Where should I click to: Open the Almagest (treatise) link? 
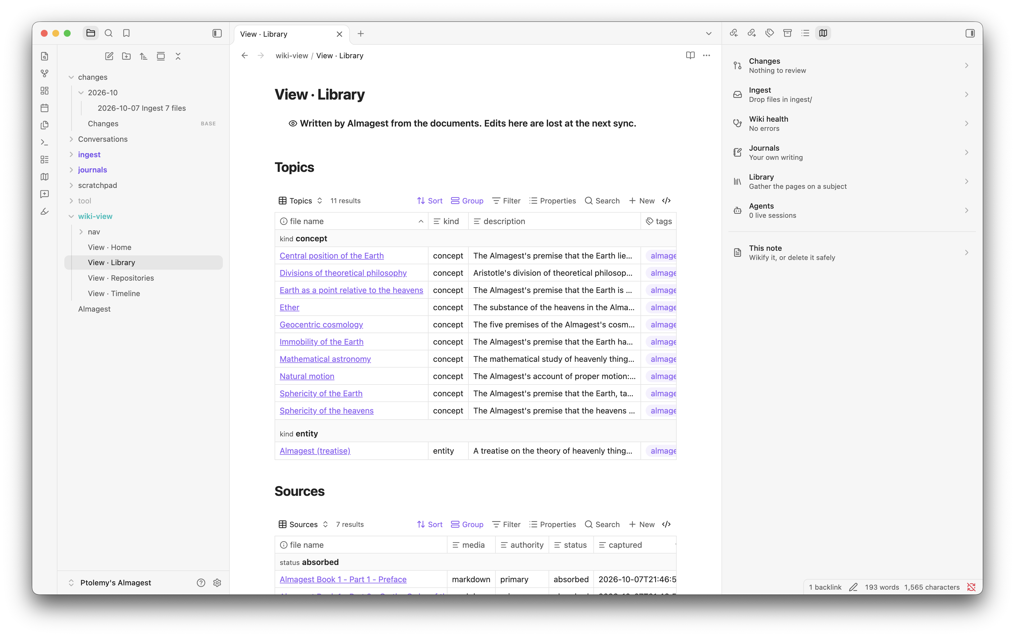pyautogui.click(x=315, y=451)
